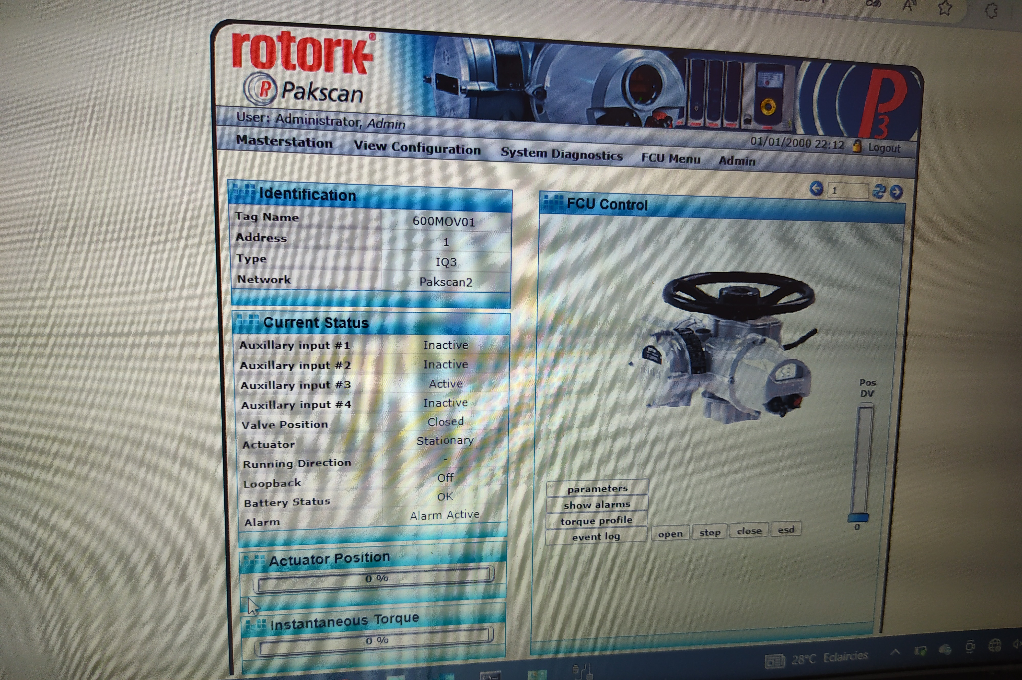Viewport: 1022px width, 680px height.
Task: Go to previous FCU with left arrow
Action: tap(816, 189)
